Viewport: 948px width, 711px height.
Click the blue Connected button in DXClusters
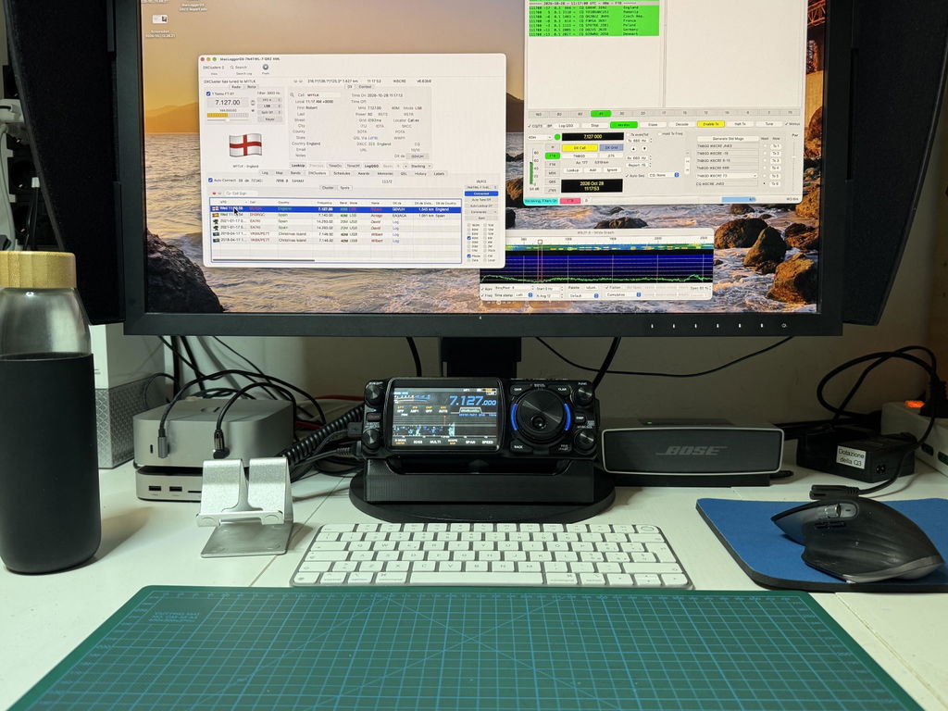481,193
